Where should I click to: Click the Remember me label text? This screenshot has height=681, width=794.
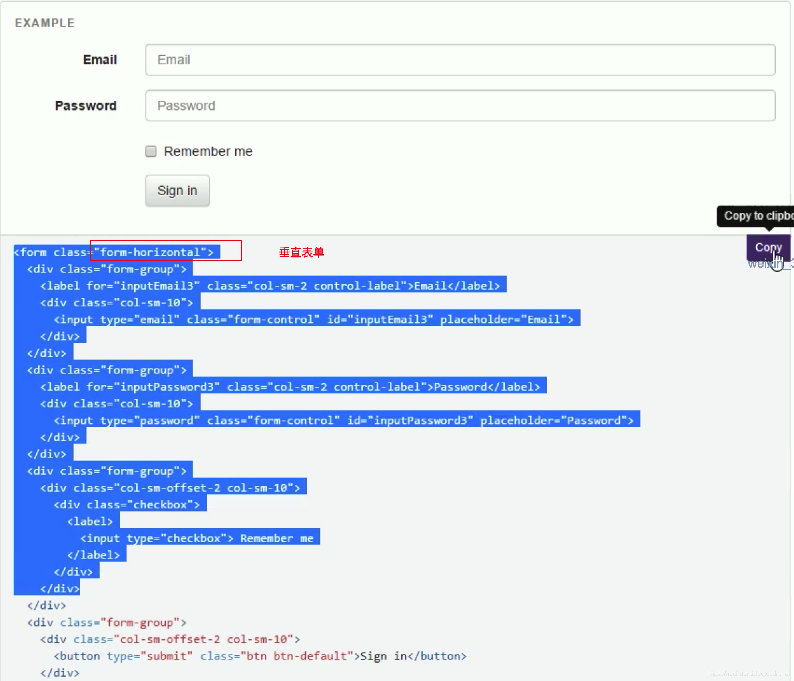tap(208, 151)
